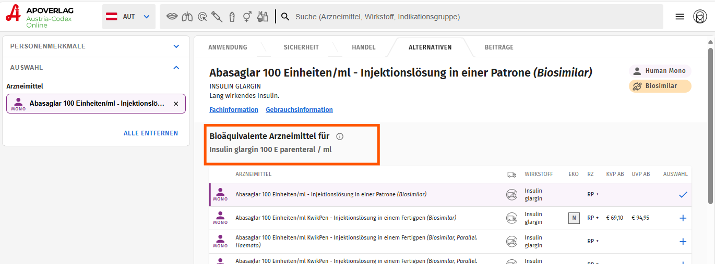This screenshot has height=264, width=715.
Task: Click truck icon in KwikPen Parallel Haemato row
Action: (x=511, y=242)
